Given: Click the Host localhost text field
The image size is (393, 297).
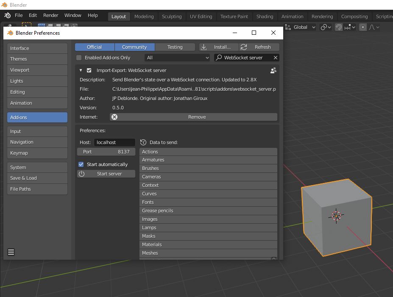Looking at the screenshot, I should click(114, 142).
